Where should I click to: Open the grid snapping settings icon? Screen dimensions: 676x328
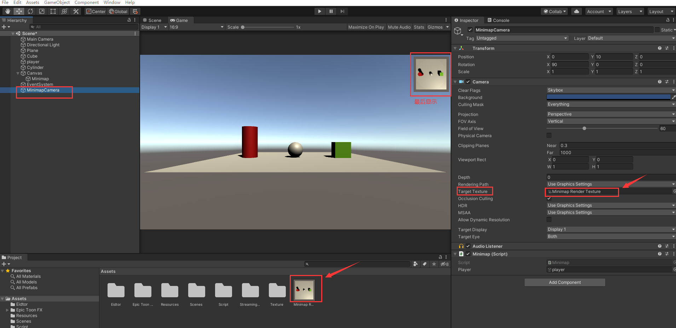coord(135,11)
